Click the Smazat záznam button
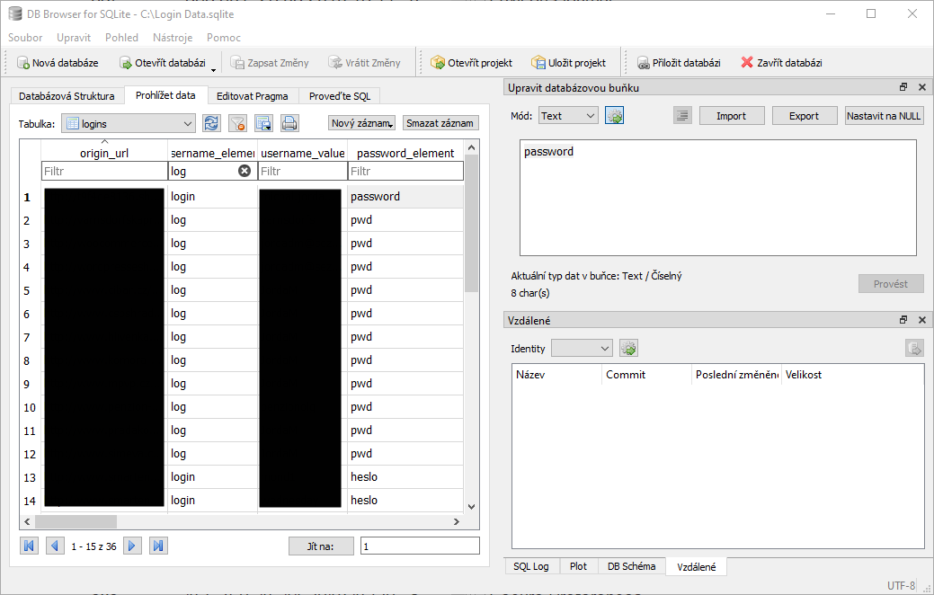Image resolution: width=934 pixels, height=595 pixels. [440, 123]
